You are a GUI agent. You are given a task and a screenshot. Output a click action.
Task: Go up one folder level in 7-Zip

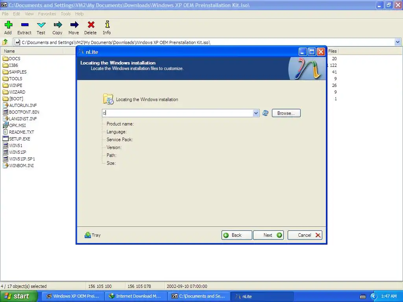[x=5, y=42]
